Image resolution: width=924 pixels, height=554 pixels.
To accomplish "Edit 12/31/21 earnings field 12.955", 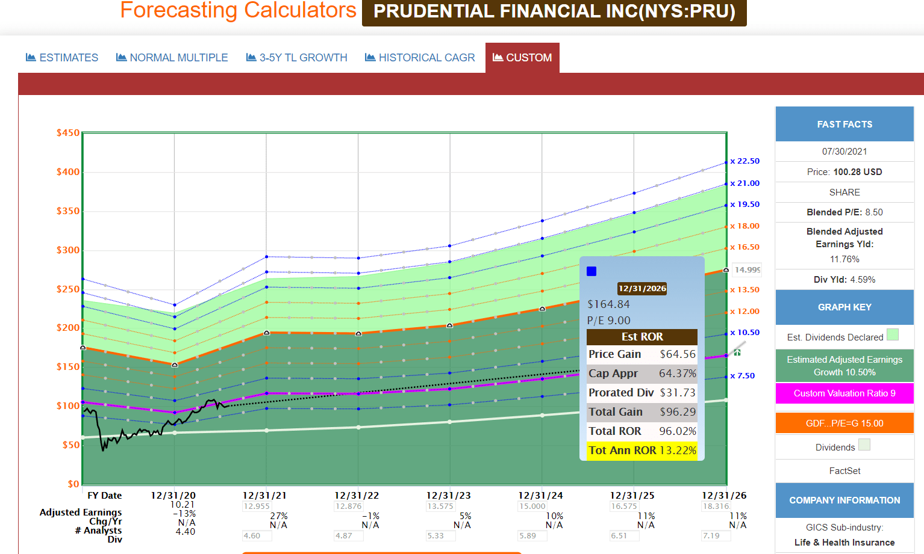I will (x=257, y=506).
